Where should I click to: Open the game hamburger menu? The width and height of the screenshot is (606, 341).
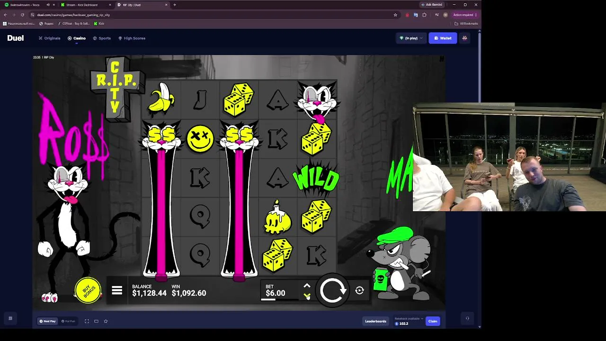coord(117,290)
